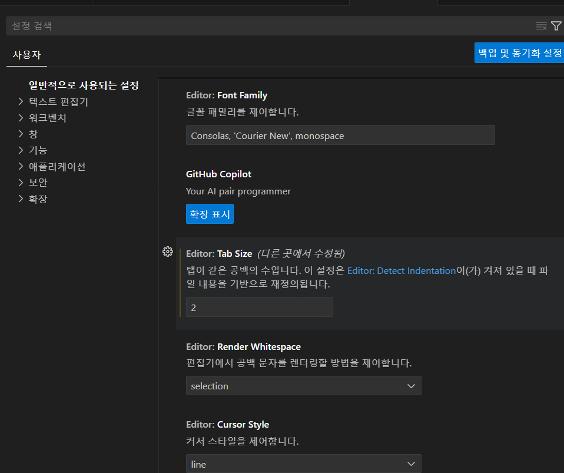564x473 pixels.
Task: Select the 애플리케이션 label
Action: pyautogui.click(x=57, y=166)
